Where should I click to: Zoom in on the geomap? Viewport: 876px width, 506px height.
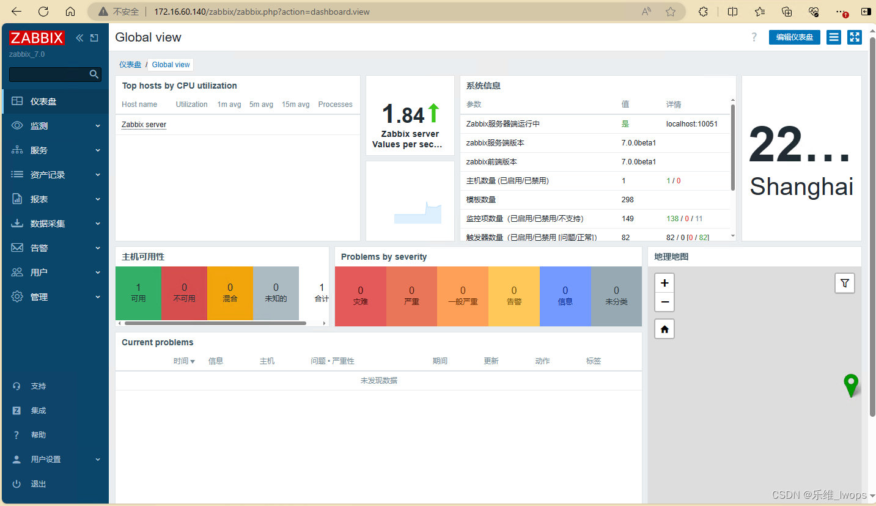664,283
